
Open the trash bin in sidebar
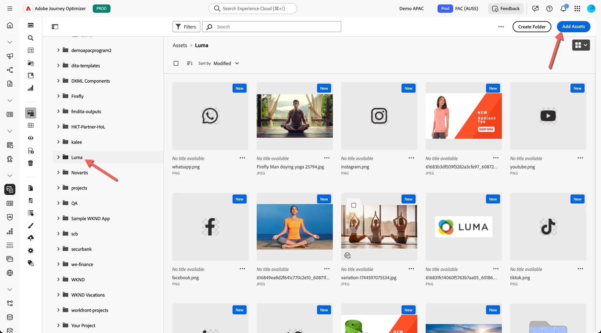[x=31, y=163]
